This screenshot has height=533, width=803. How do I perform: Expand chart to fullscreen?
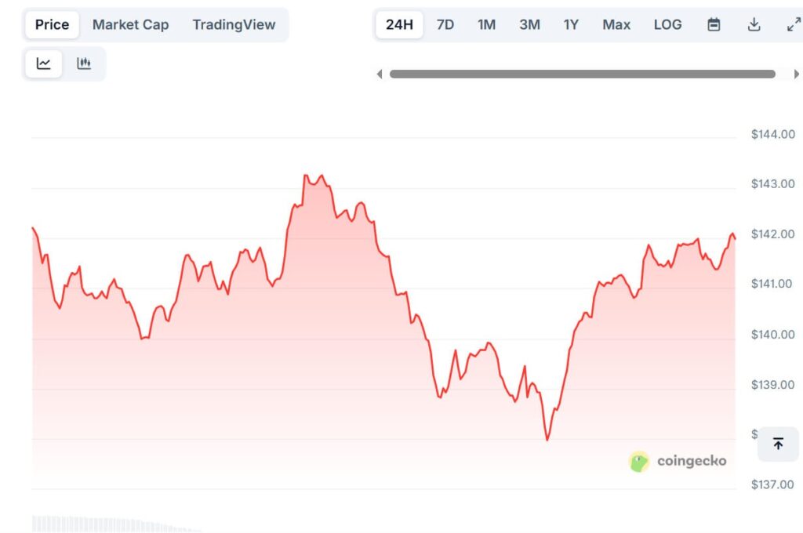click(793, 24)
